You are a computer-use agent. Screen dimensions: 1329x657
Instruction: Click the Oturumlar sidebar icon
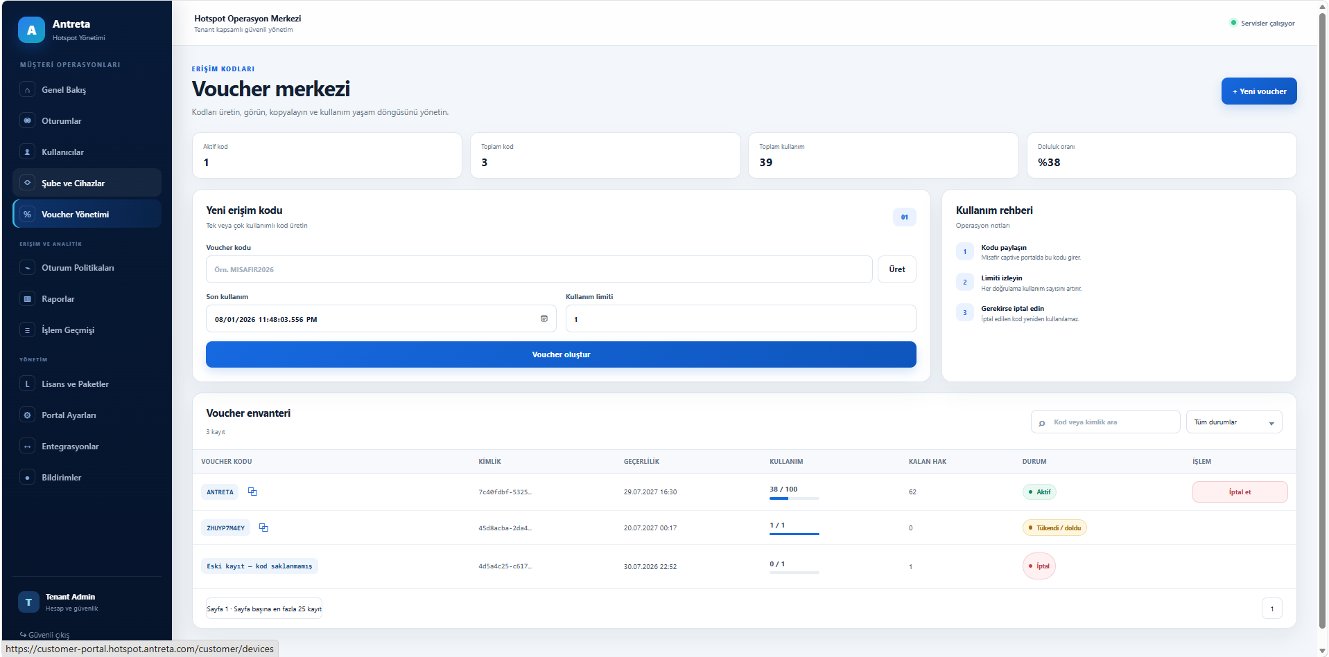point(27,121)
